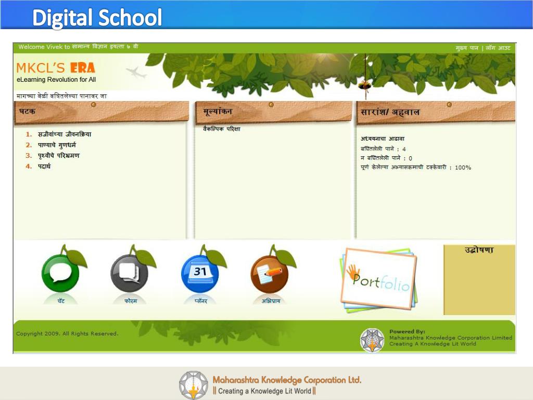This screenshot has width=533, height=400.
Task: Click the सारांश/ अहवाल panel header
Action: [x=436, y=113]
